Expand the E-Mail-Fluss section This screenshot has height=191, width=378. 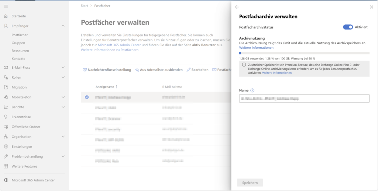(63, 67)
